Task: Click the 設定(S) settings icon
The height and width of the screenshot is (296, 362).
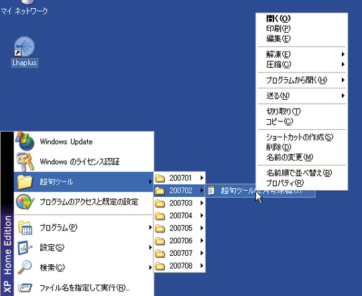Action: tap(25, 248)
